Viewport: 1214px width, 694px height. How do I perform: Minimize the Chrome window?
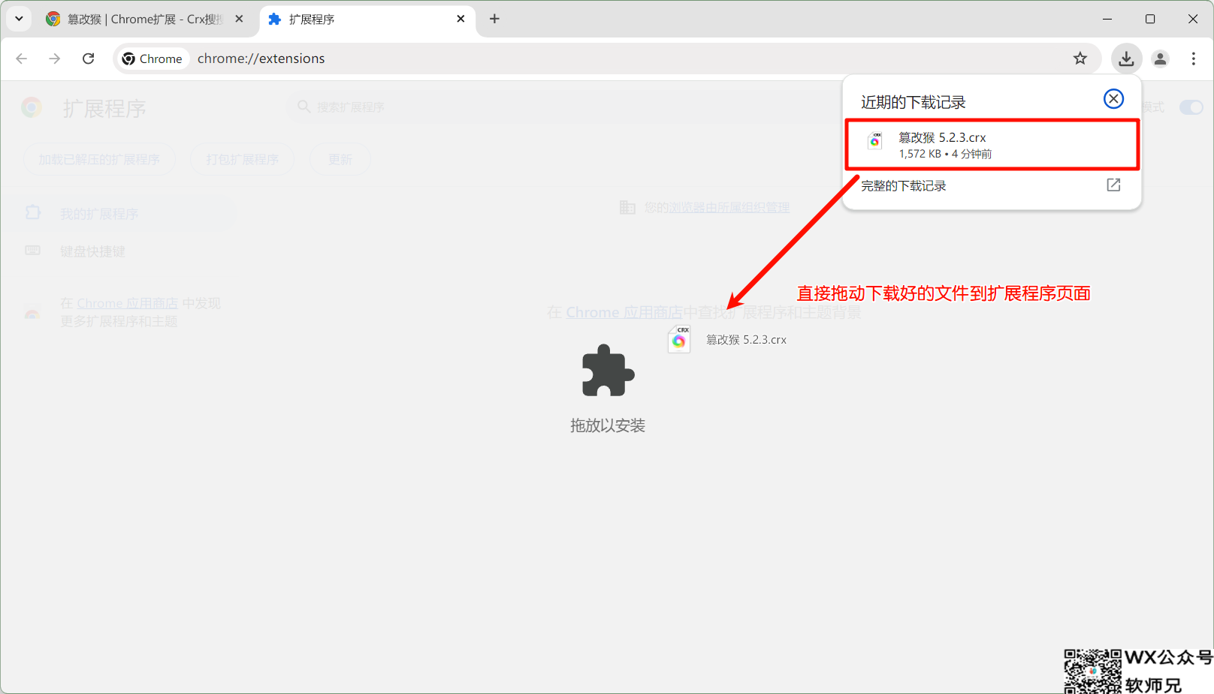[x=1107, y=19]
